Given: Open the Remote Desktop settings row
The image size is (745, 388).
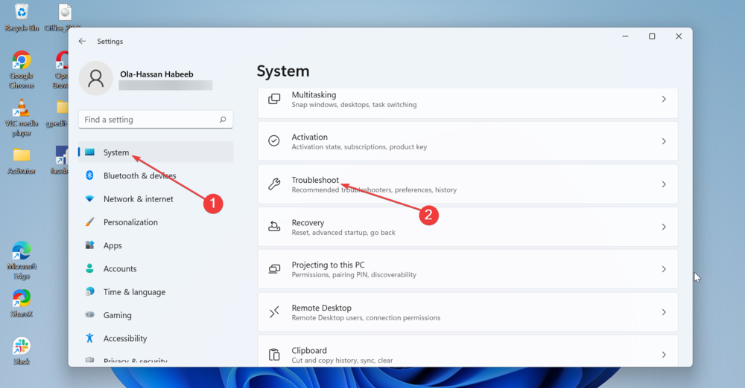Looking at the screenshot, I should (468, 312).
